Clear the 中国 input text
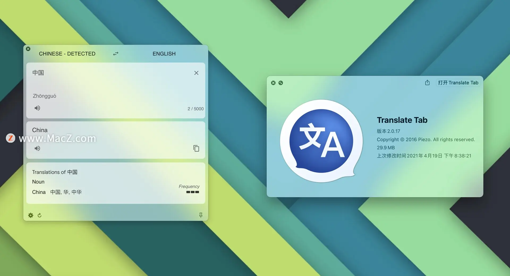The height and width of the screenshot is (276, 510). tap(196, 73)
